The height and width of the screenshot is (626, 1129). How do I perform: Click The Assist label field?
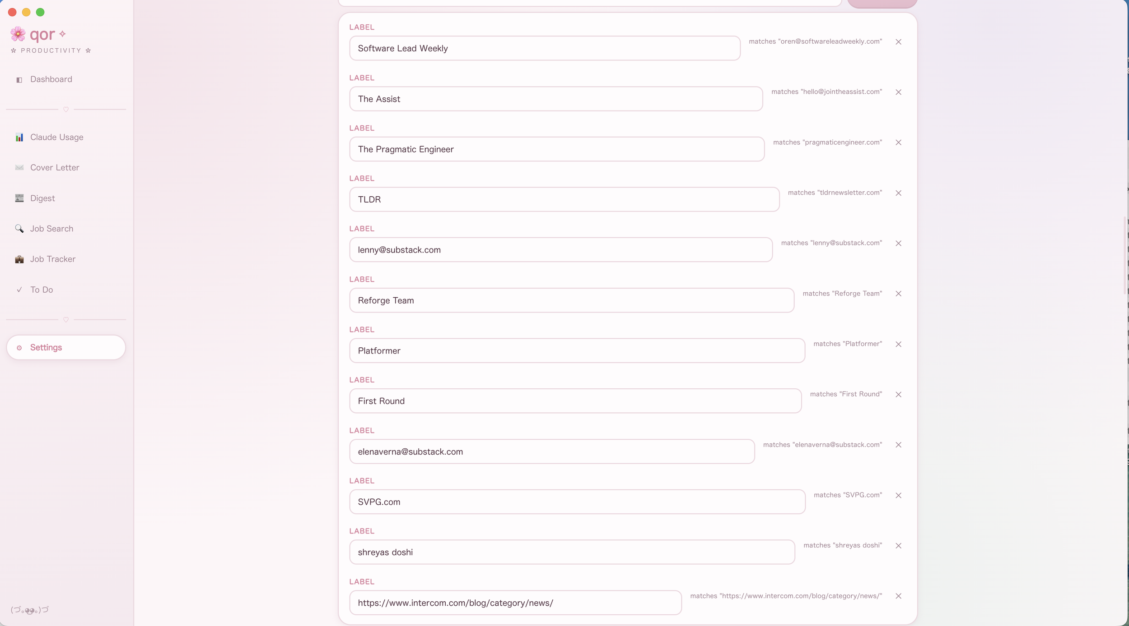tap(556, 99)
